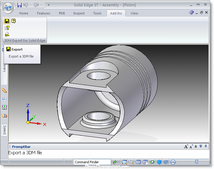Click the zoom slider thumb

click(197, 162)
